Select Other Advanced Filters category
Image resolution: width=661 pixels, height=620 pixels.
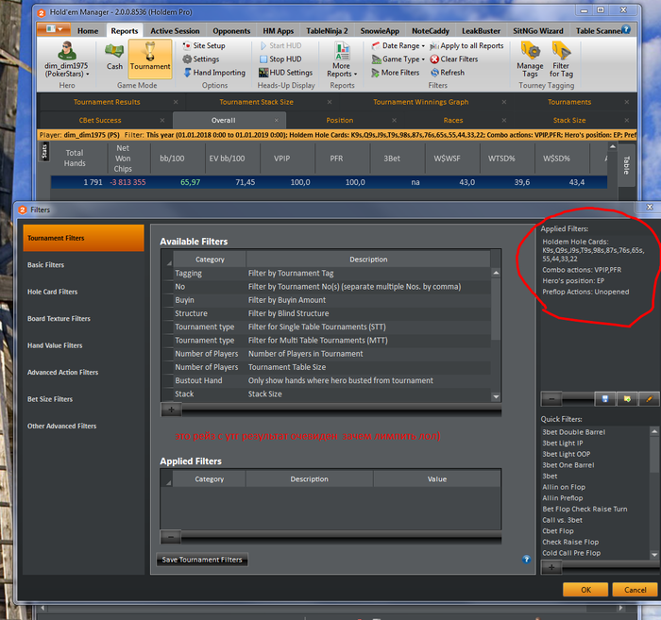pyautogui.click(x=83, y=427)
